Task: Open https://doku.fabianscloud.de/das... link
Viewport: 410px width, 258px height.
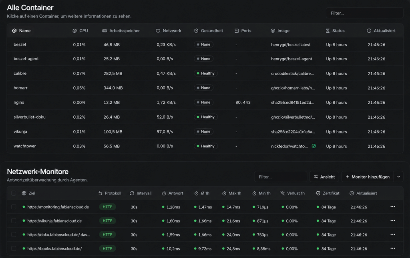Action: [x=58, y=234]
